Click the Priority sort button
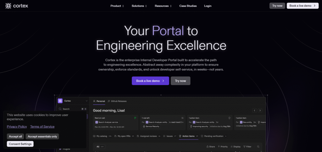Image resolution: width=322 pixels, height=152 pixels. point(223,147)
